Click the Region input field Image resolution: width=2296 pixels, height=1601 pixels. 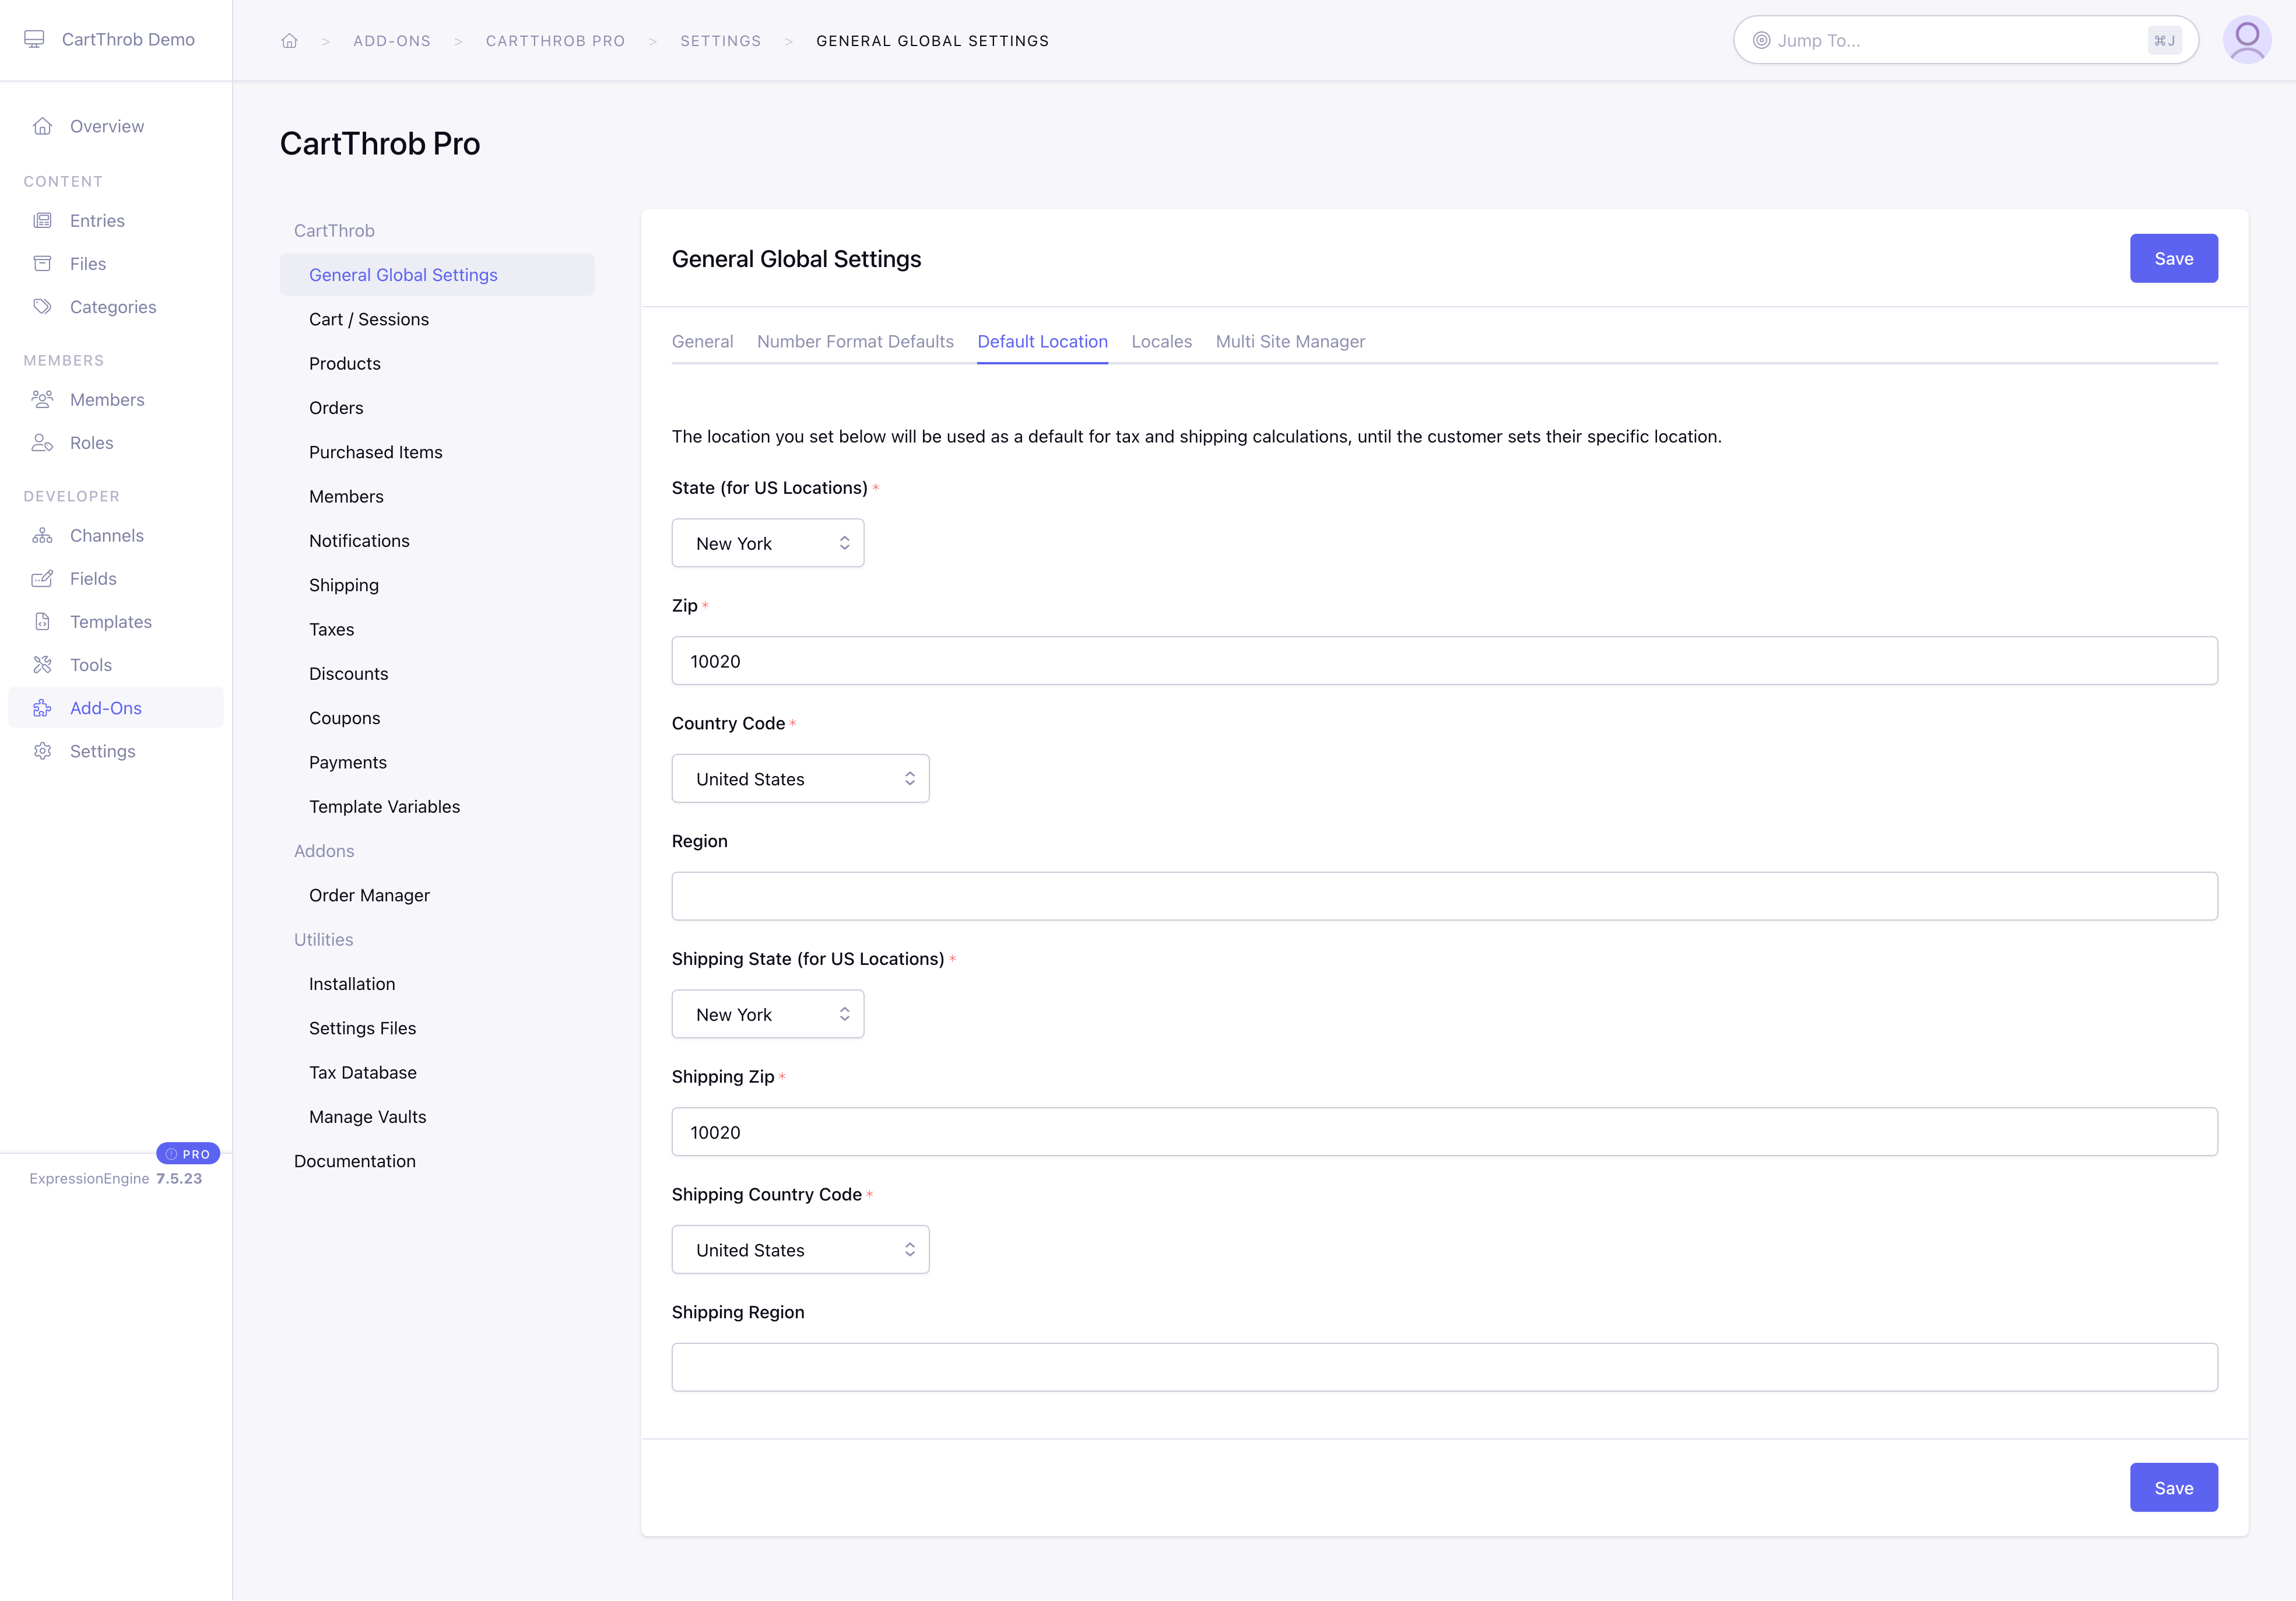(x=1444, y=896)
